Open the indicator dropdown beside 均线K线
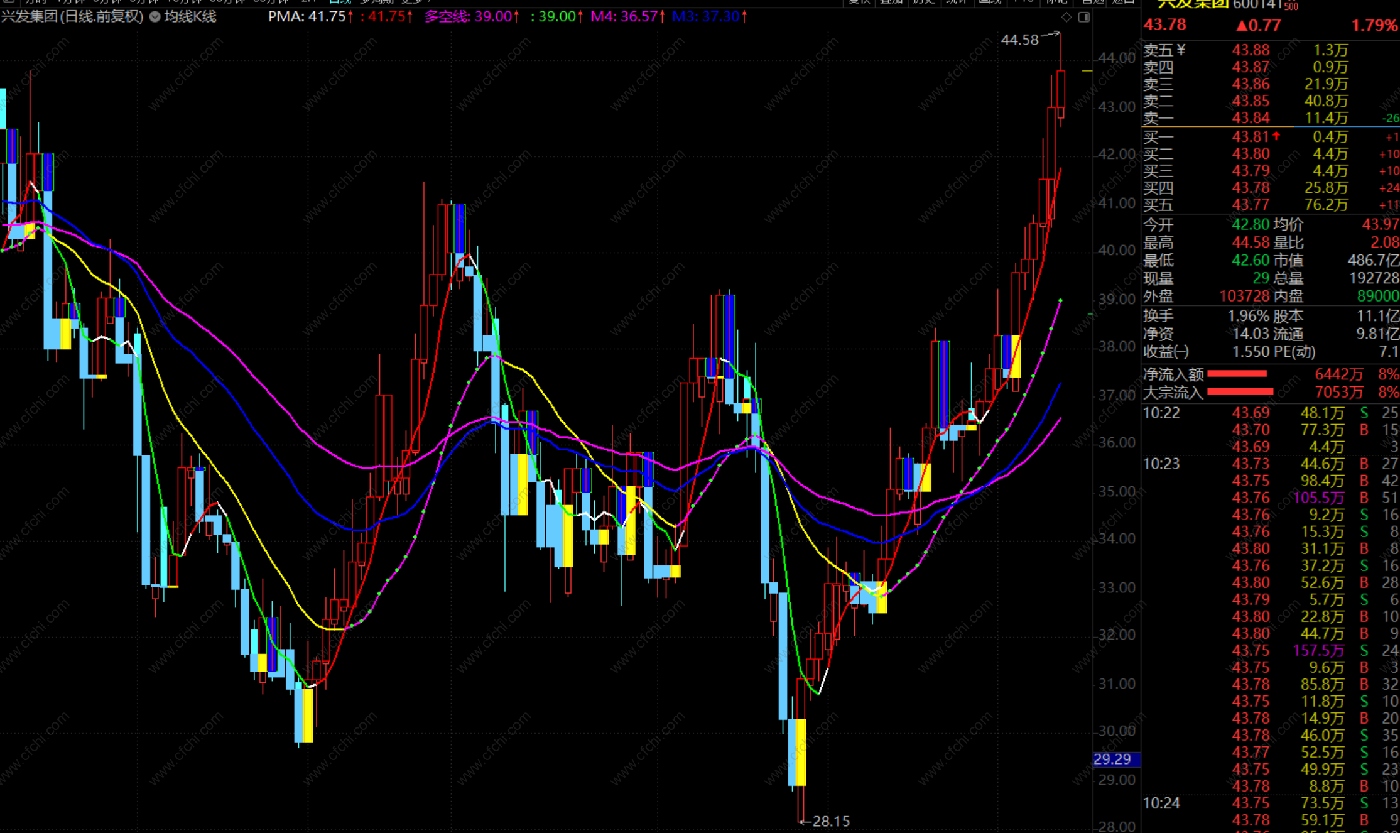Viewport: 1400px width, 833px height. click(x=155, y=17)
